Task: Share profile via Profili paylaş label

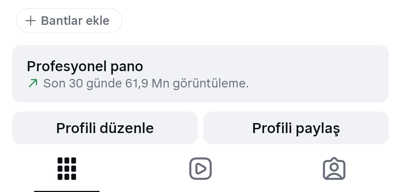Action: point(296,128)
